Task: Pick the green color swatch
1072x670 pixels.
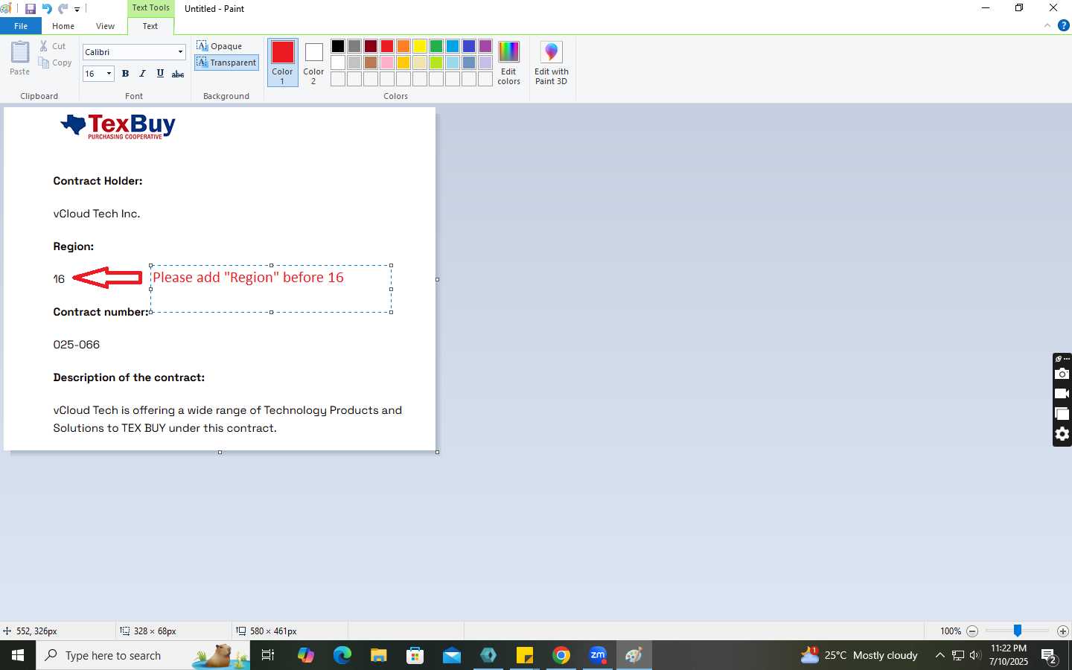Action: pyautogui.click(x=436, y=46)
